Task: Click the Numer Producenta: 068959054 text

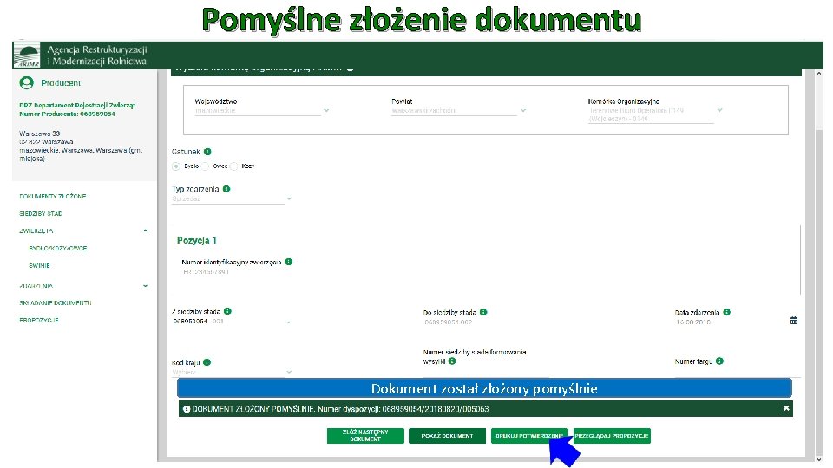Action: [x=67, y=114]
